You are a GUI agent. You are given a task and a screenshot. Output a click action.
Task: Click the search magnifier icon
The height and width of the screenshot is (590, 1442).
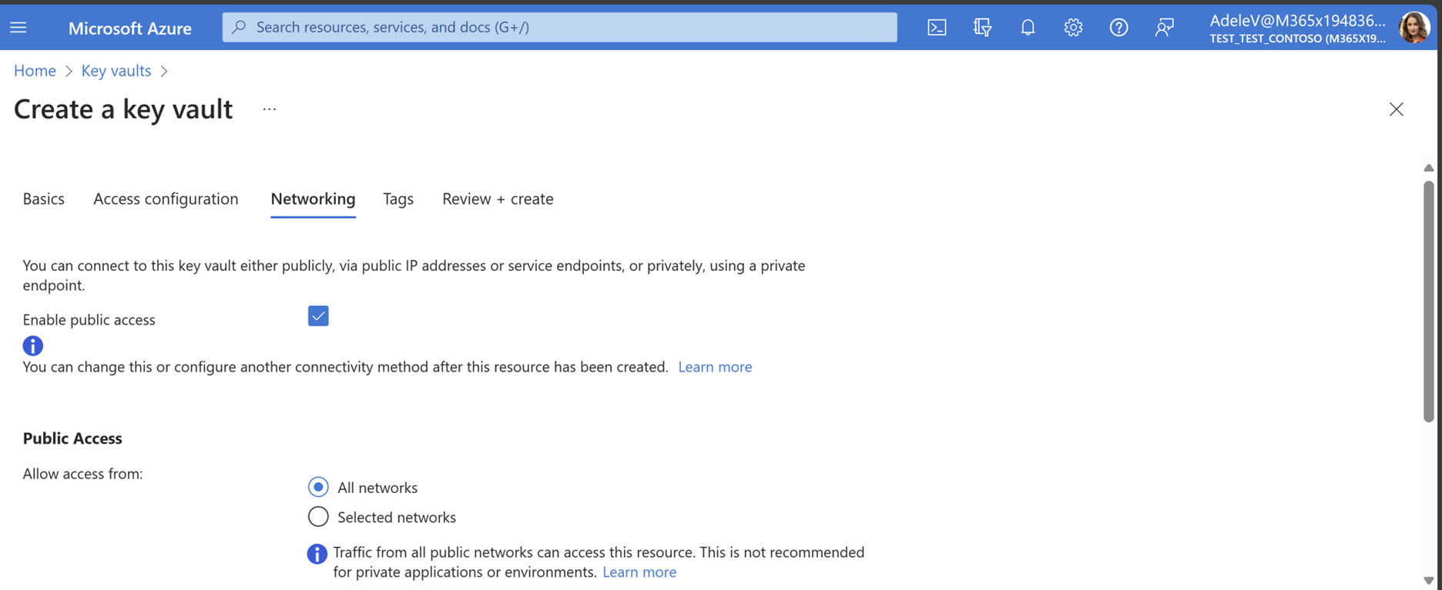[x=239, y=27]
